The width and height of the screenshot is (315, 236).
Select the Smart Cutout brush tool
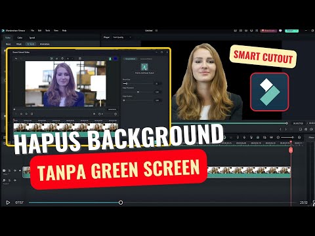[x=52, y=58]
